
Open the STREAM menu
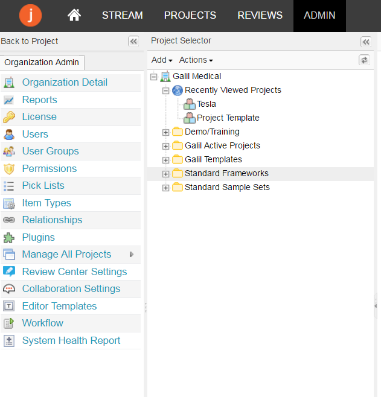pos(123,15)
